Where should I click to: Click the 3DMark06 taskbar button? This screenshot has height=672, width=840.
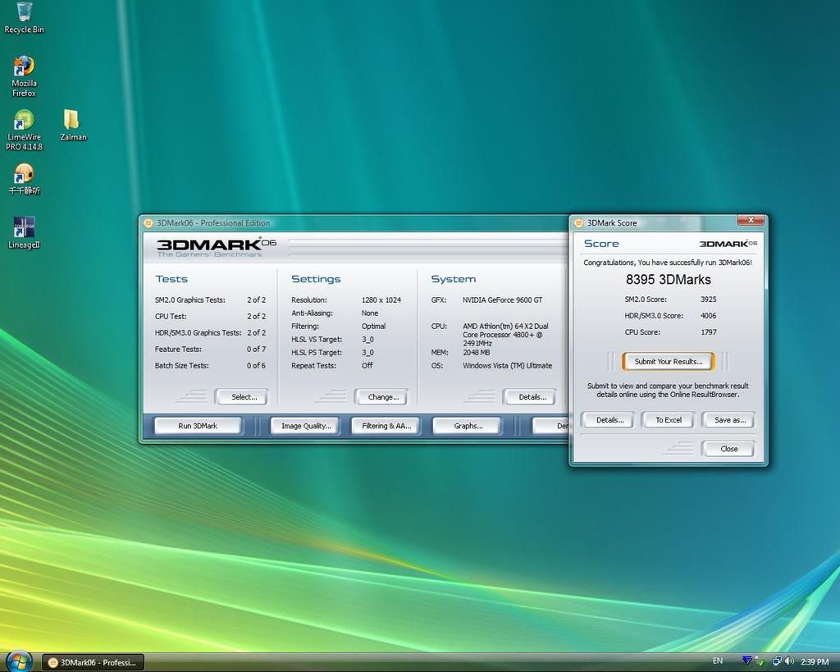pyautogui.click(x=93, y=662)
